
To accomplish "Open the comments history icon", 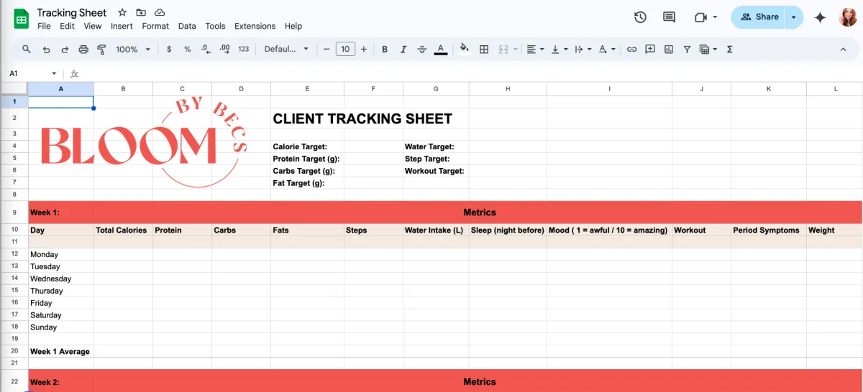I will click(x=669, y=17).
